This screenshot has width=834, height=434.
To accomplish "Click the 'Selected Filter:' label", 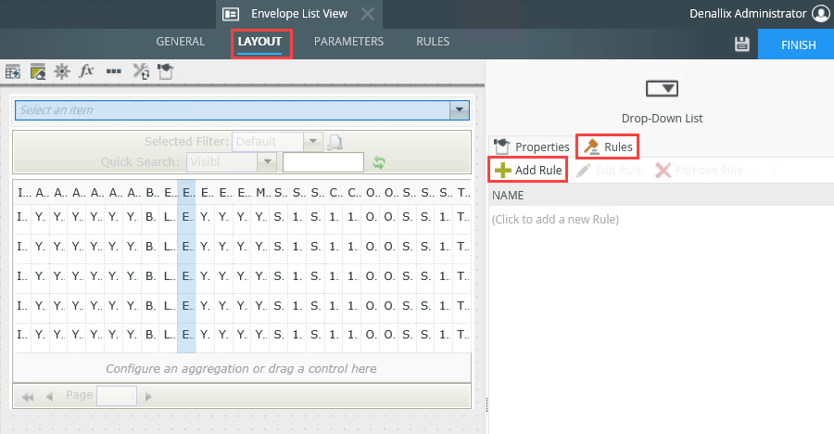I will tap(186, 142).
